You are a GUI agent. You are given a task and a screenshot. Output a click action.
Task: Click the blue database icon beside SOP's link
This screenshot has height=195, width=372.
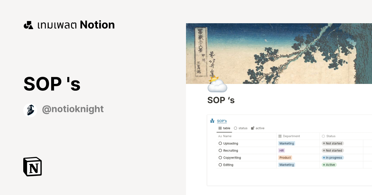[x=212, y=121]
